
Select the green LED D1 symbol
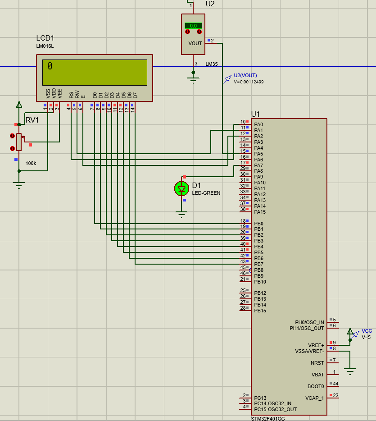click(182, 188)
